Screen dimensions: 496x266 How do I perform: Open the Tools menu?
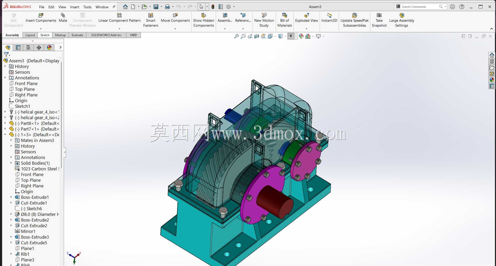87,7
